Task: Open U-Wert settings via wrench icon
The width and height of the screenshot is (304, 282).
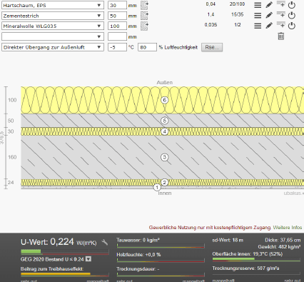Action: [105, 242]
